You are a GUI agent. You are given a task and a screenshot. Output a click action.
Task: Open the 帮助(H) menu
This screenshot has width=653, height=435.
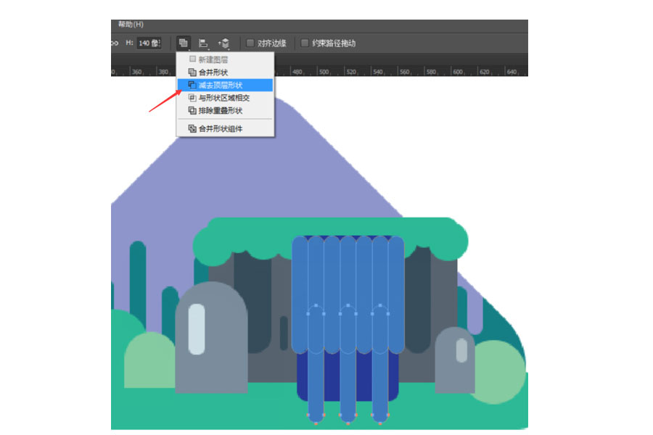point(131,25)
